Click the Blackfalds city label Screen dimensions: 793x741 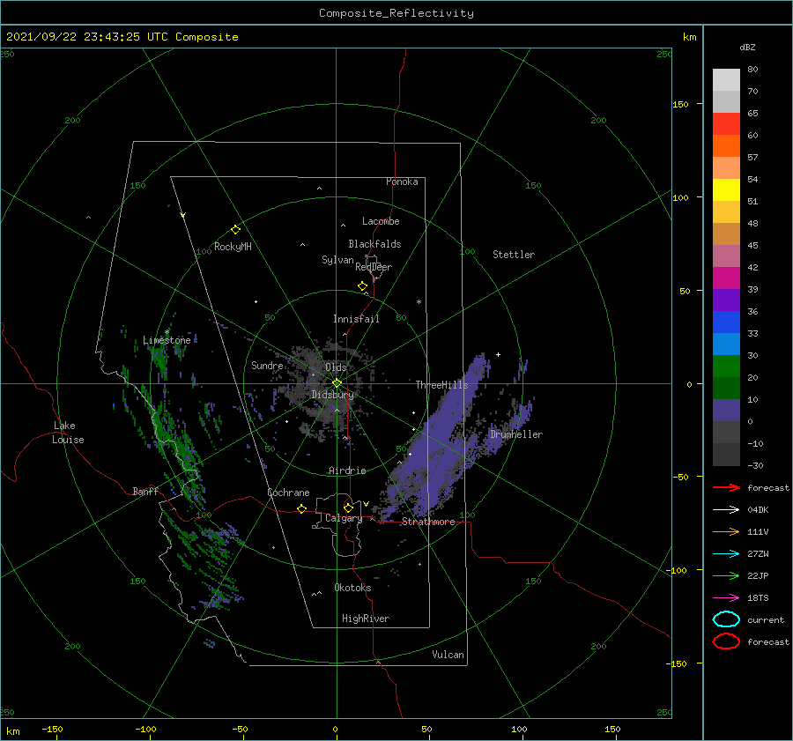[x=374, y=244]
